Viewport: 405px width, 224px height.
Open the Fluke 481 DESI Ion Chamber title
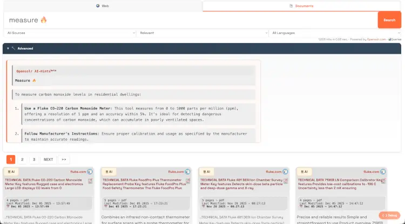click(241, 184)
